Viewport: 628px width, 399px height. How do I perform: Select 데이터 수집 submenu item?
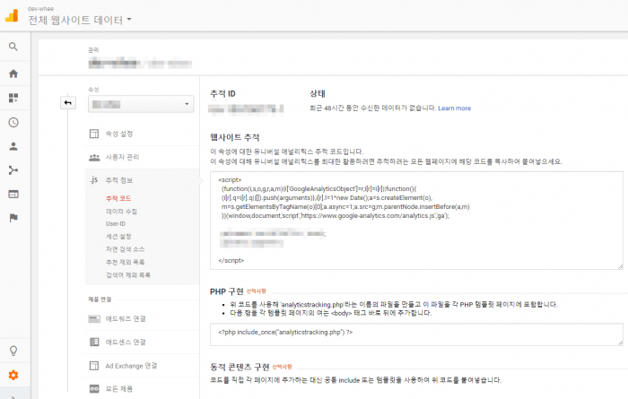pos(121,211)
